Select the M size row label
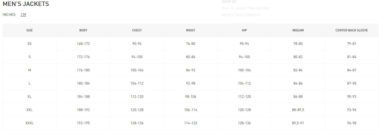The image size is (386, 137). pyautogui.click(x=29, y=70)
